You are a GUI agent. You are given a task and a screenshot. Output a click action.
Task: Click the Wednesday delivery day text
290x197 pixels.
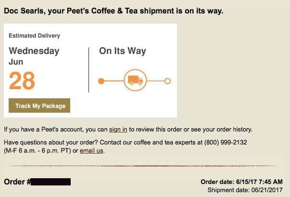pos(34,51)
